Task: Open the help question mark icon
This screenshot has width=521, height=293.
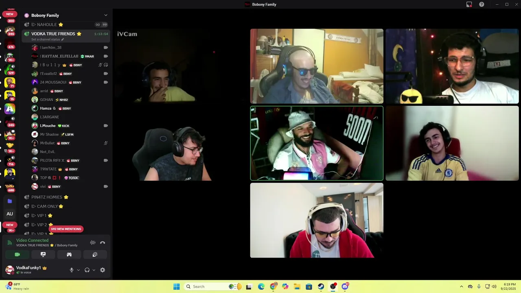Action: (482, 4)
